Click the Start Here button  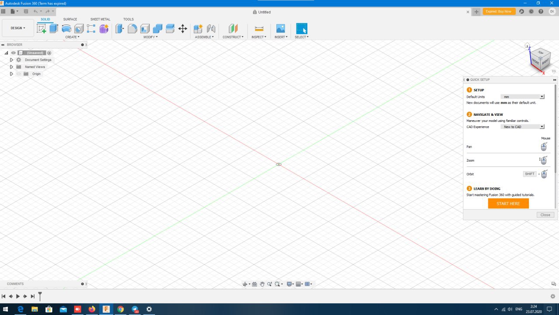coord(508,204)
